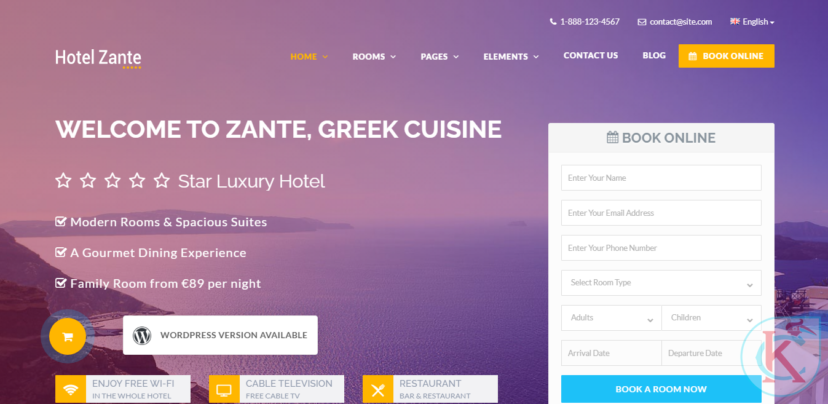
Task: Click the restaurant fork and knife icon
Action: [x=378, y=389]
